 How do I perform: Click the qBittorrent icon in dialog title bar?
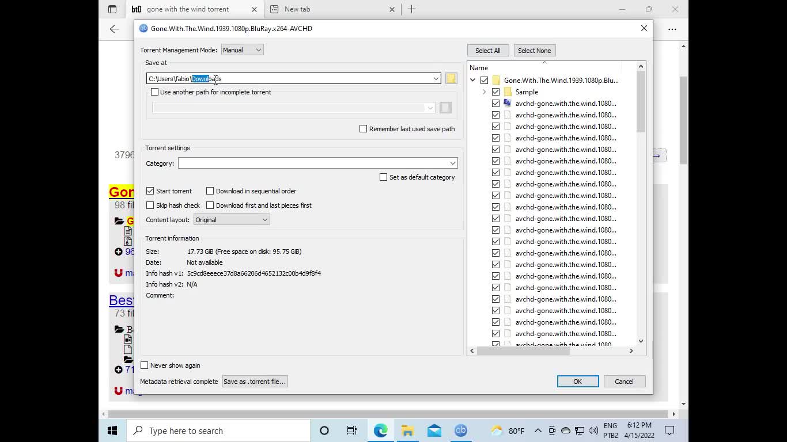pos(143,28)
